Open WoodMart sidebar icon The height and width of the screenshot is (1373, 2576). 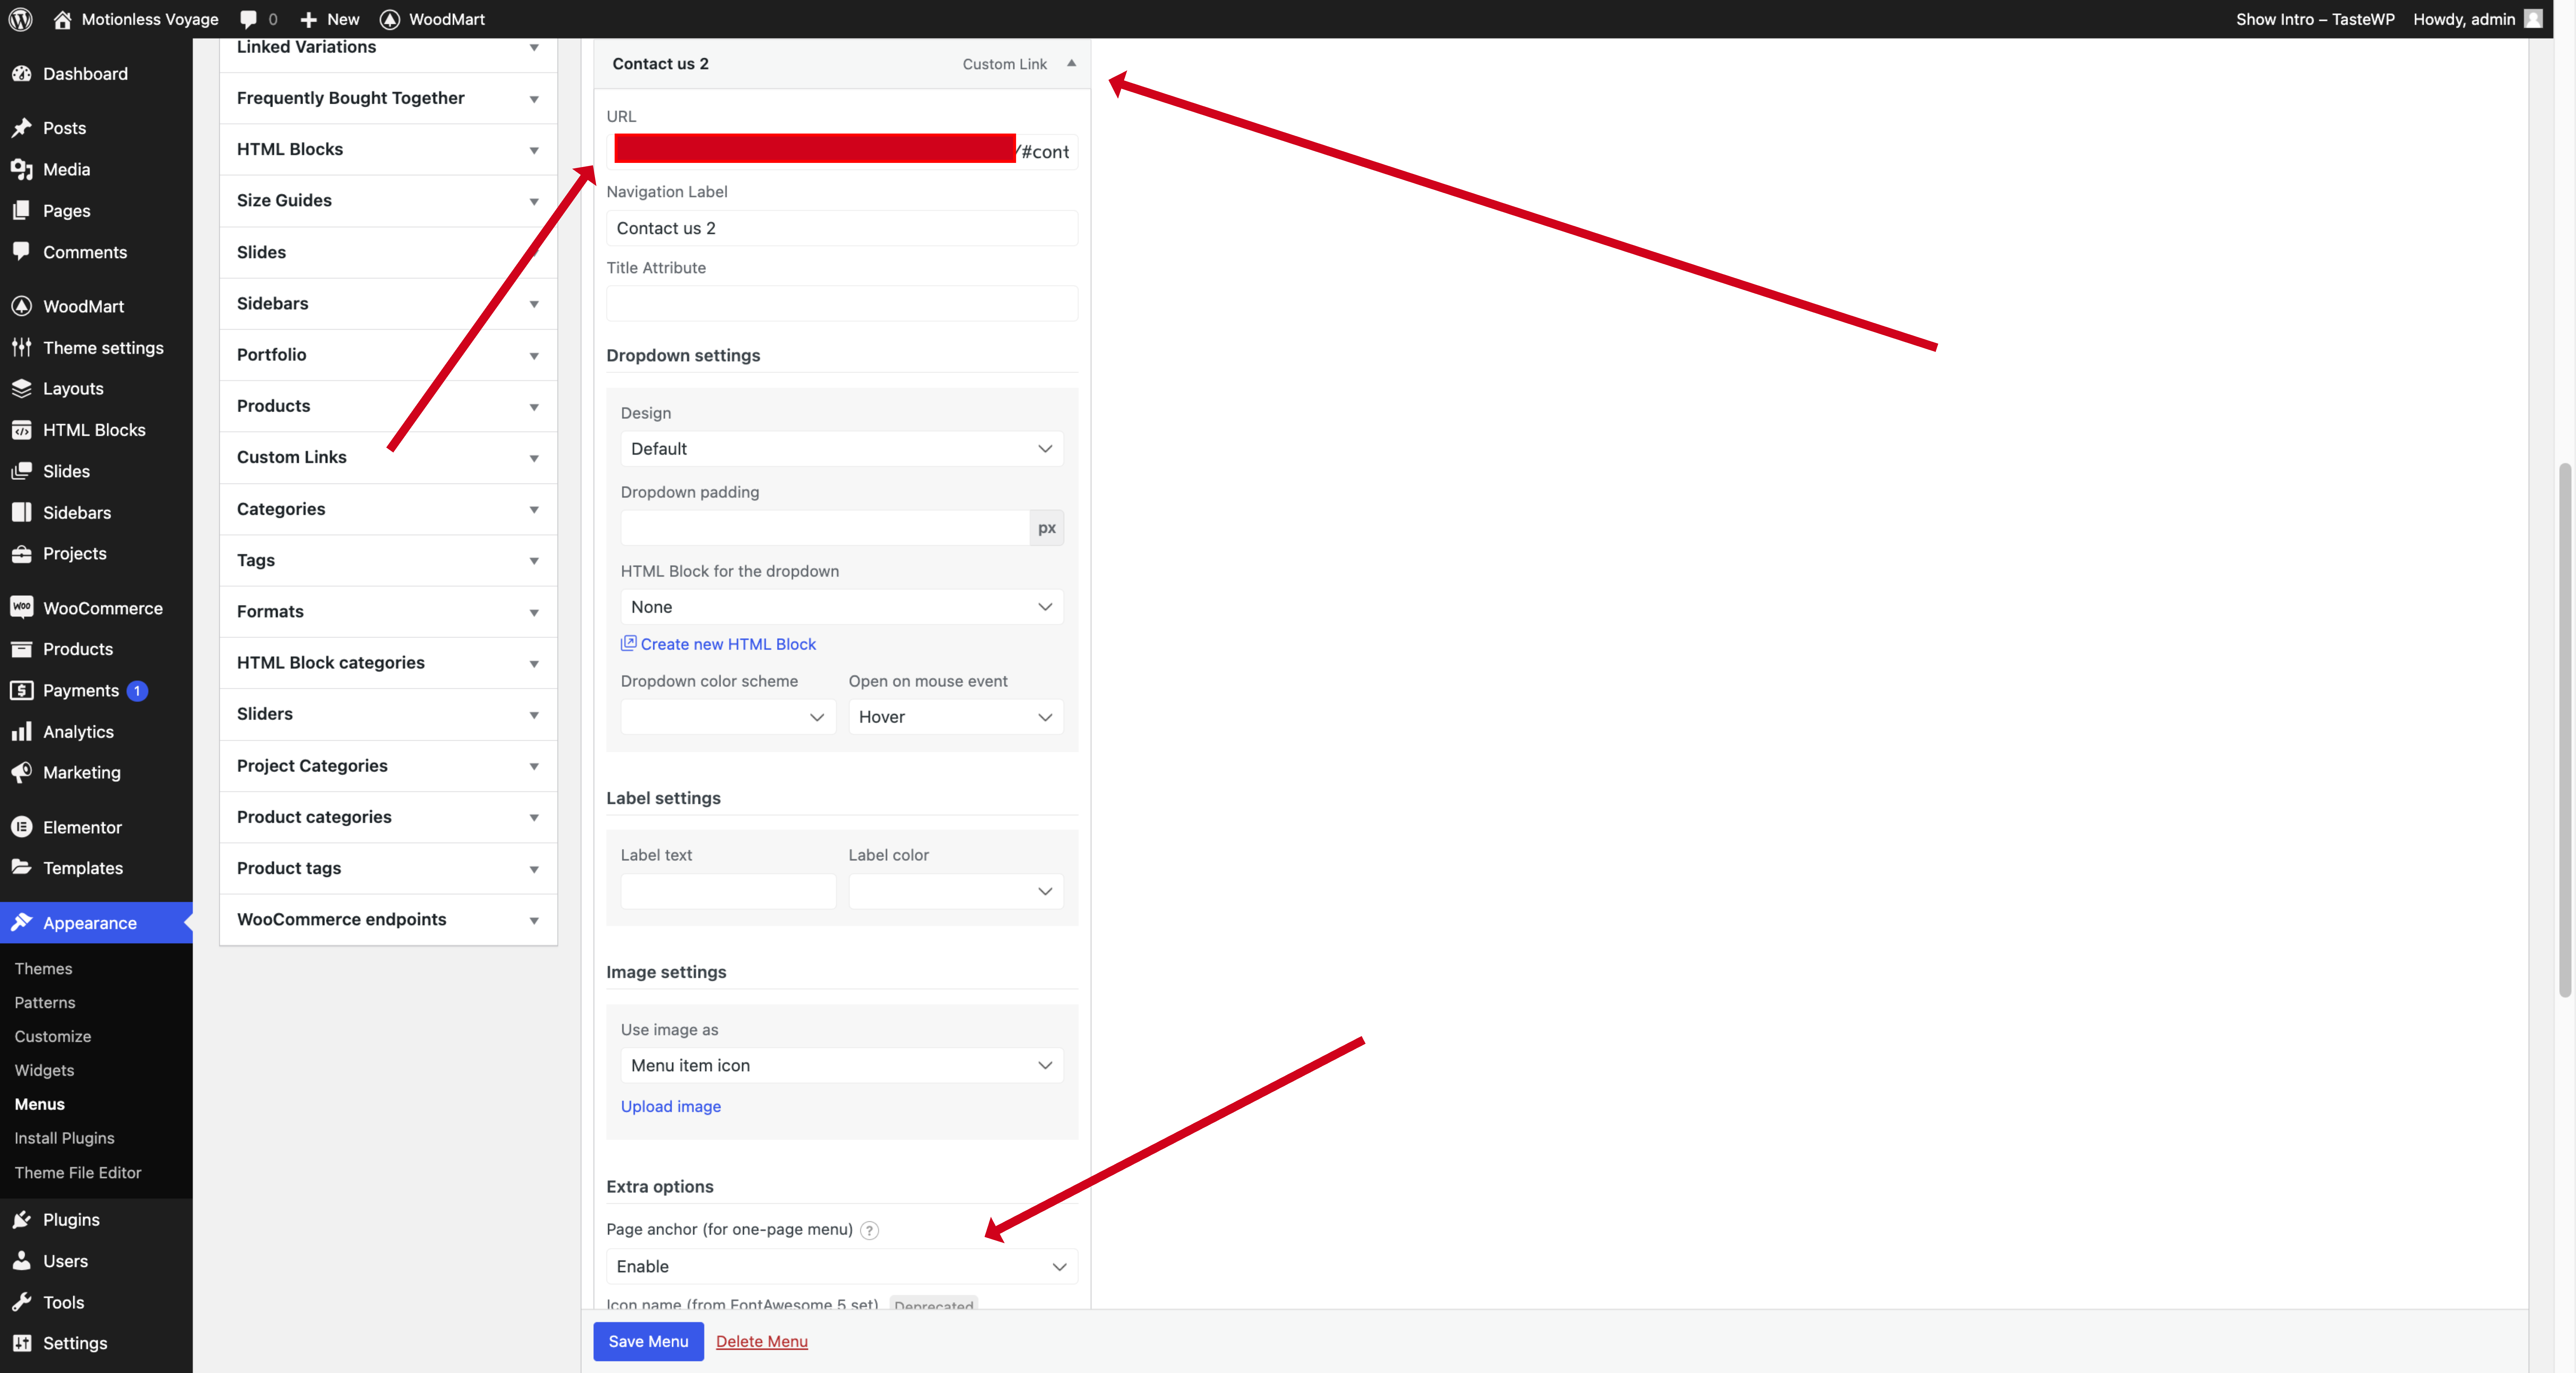tap(22, 306)
